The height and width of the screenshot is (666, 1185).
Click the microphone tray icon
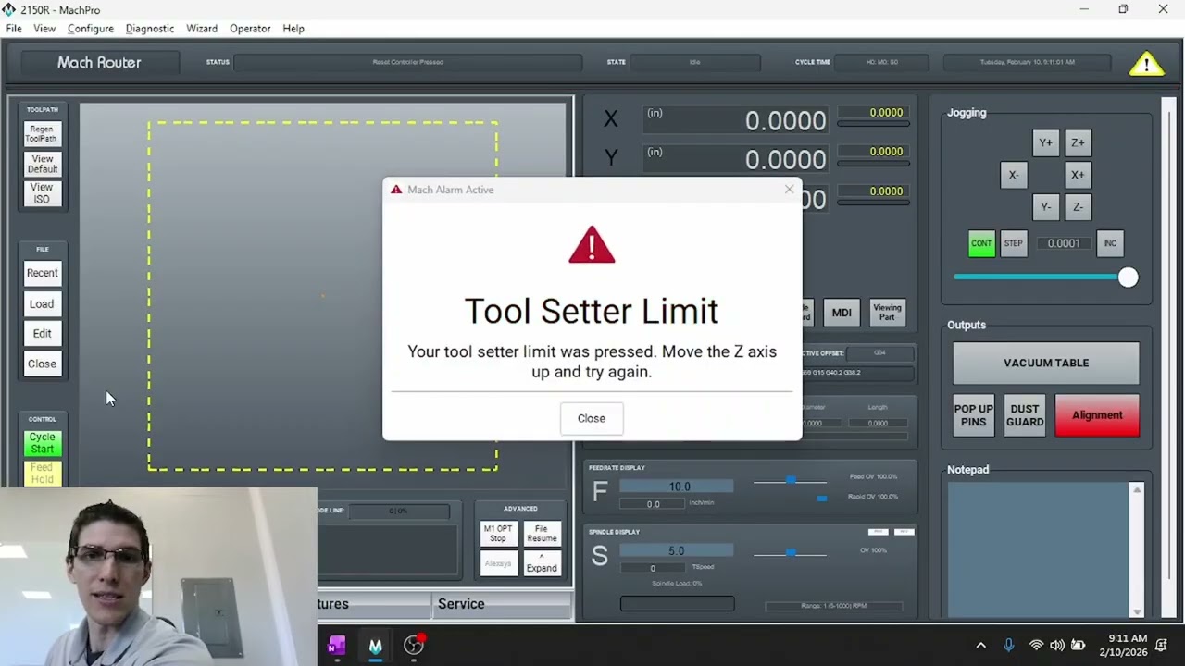[x=1009, y=646]
